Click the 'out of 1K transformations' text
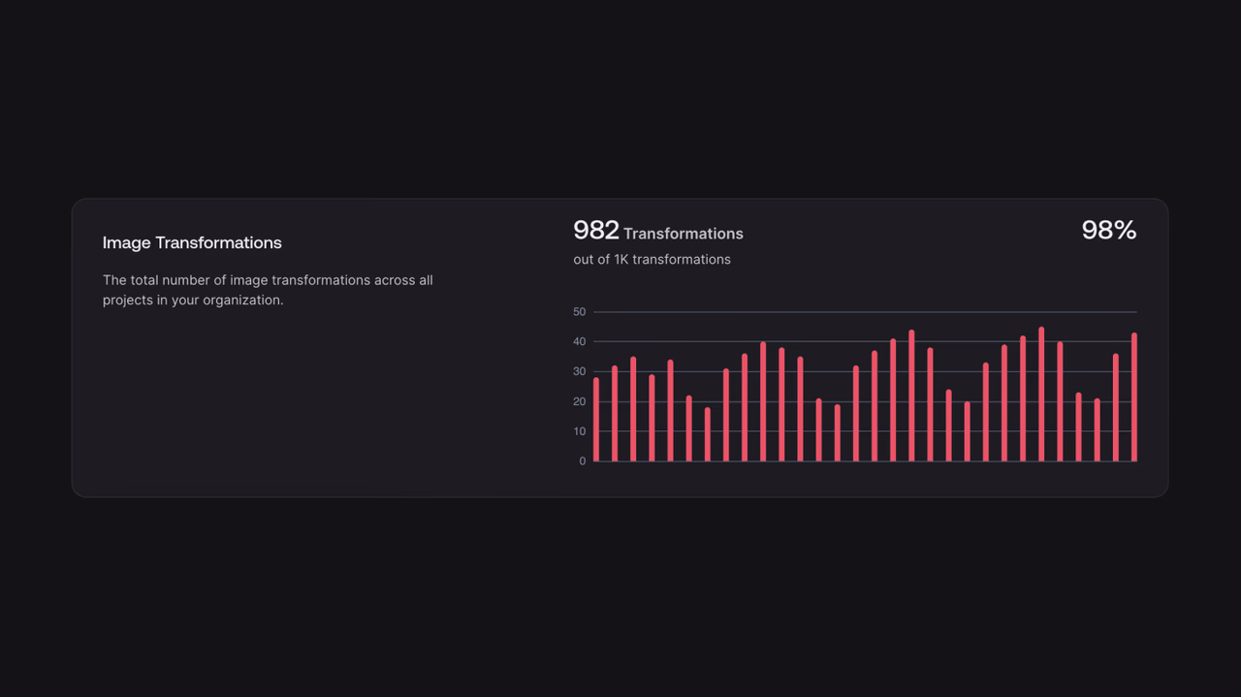This screenshot has width=1241, height=697. click(x=652, y=259)
